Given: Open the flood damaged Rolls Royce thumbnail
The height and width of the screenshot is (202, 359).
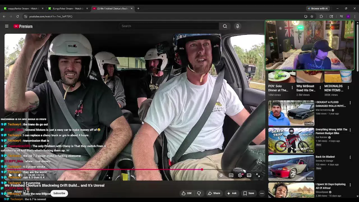Looking at the screenshot, I should [291, 113].
